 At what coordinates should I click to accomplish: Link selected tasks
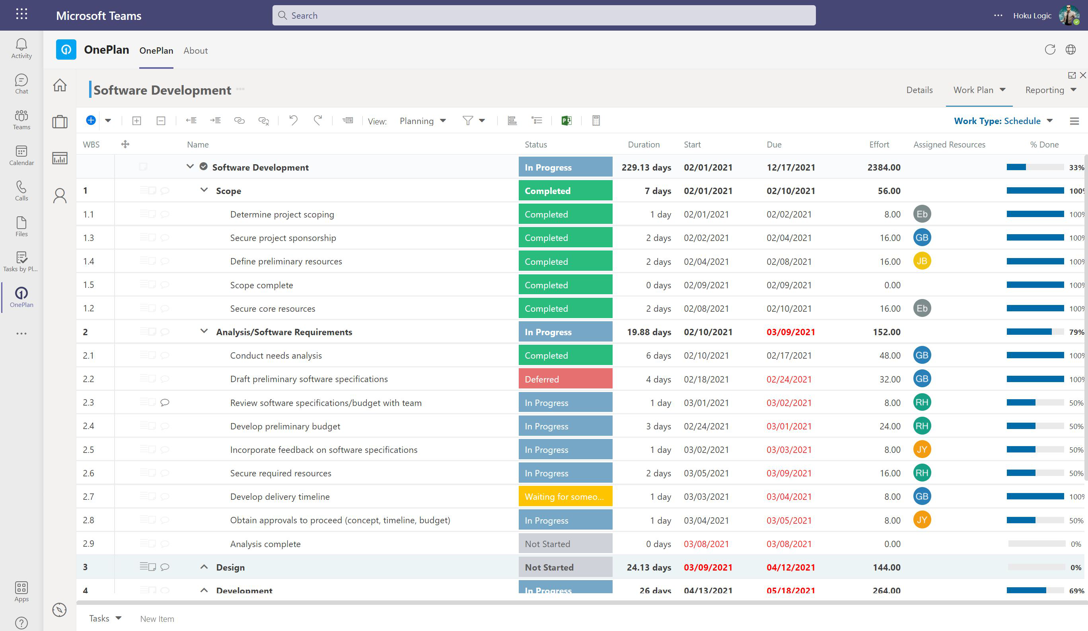click(239, 120)
